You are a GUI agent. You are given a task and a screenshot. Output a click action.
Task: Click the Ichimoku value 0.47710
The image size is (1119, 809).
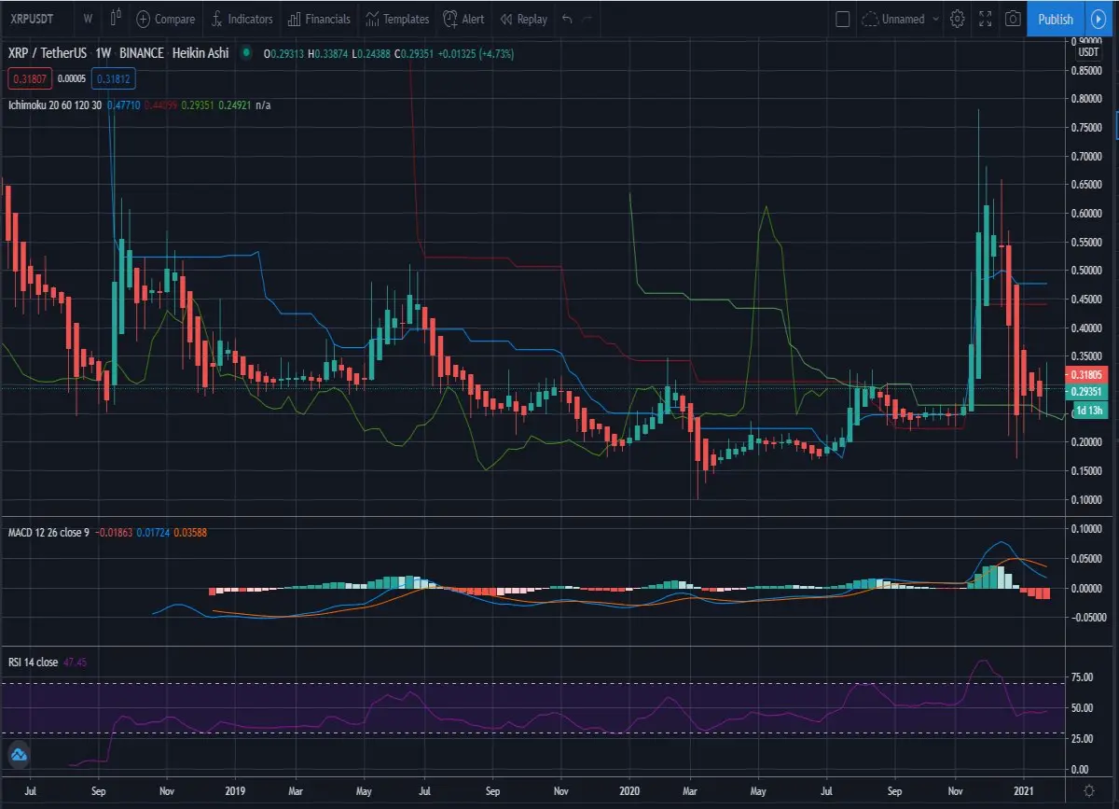pyautogui.click(x=125, y=105)
